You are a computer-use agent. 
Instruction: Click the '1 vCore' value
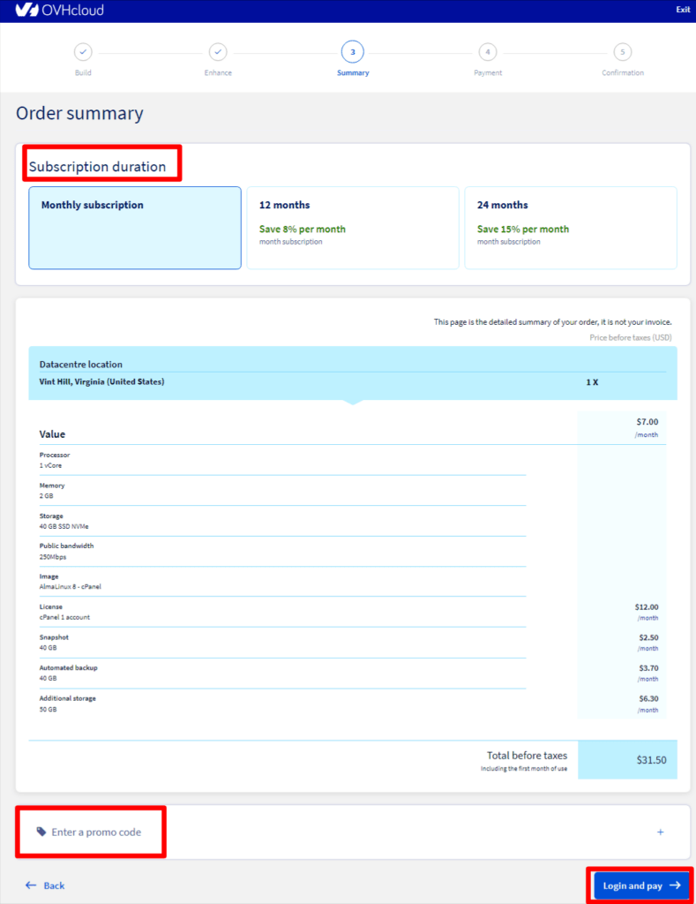50,465
